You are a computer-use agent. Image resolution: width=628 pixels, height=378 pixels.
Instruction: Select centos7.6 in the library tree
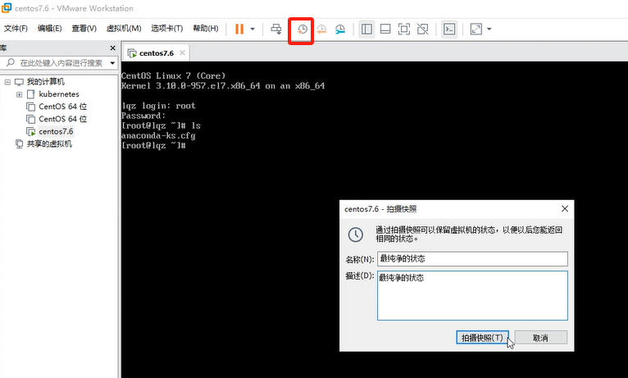point(56,131)
